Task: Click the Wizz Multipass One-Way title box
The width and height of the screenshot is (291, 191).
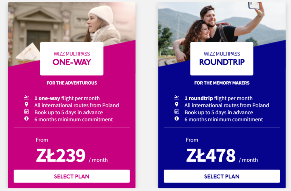Action: click(x=72, y=59)
